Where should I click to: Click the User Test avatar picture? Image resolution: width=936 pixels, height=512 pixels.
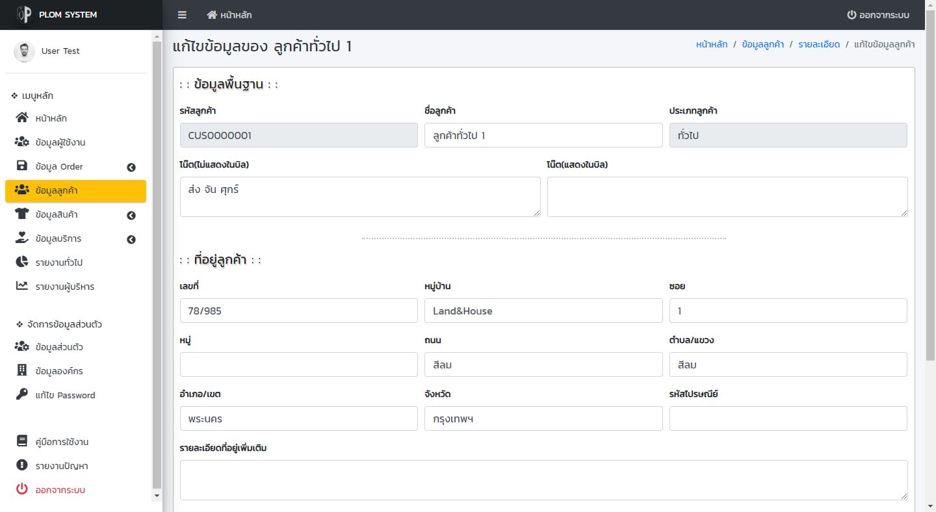point(24,51)
